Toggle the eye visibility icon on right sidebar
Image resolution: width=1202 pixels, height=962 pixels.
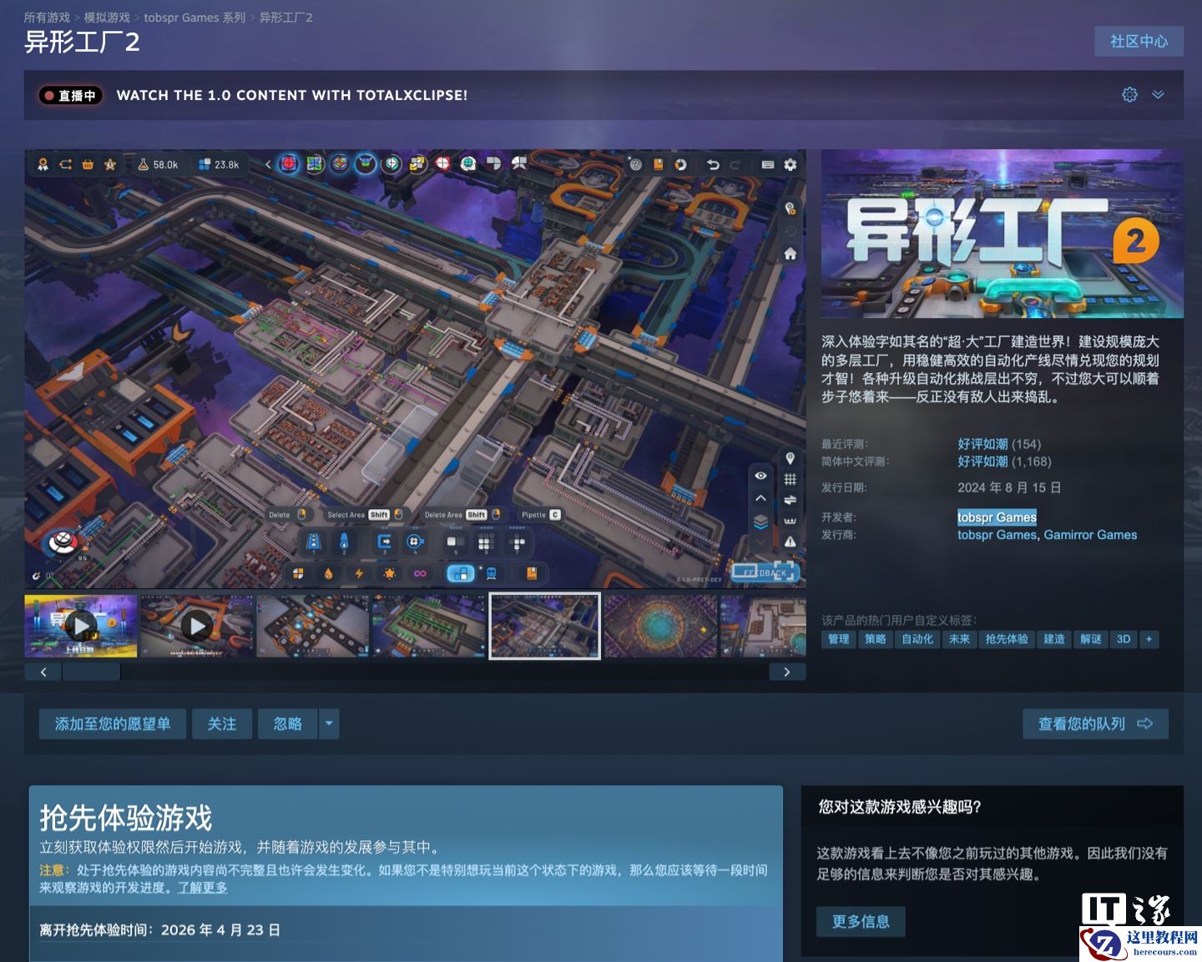(760, 476)
